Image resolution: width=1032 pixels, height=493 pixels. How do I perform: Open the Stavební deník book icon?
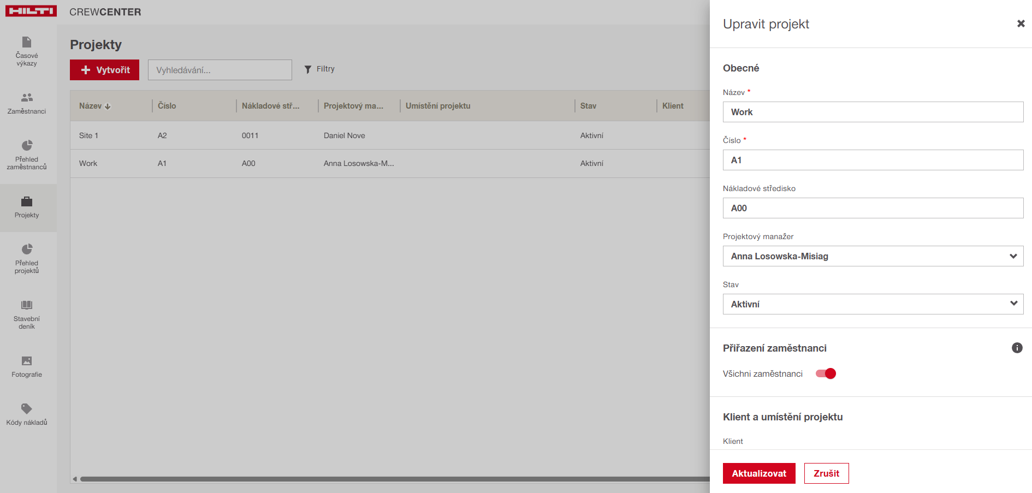pos(27,305)
